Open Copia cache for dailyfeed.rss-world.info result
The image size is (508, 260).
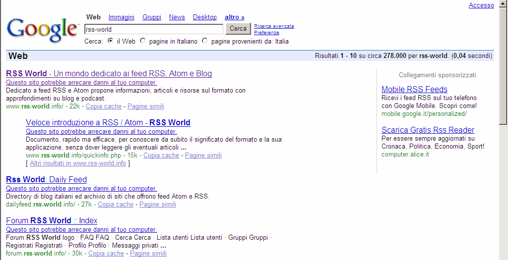[x=116, y=205]
